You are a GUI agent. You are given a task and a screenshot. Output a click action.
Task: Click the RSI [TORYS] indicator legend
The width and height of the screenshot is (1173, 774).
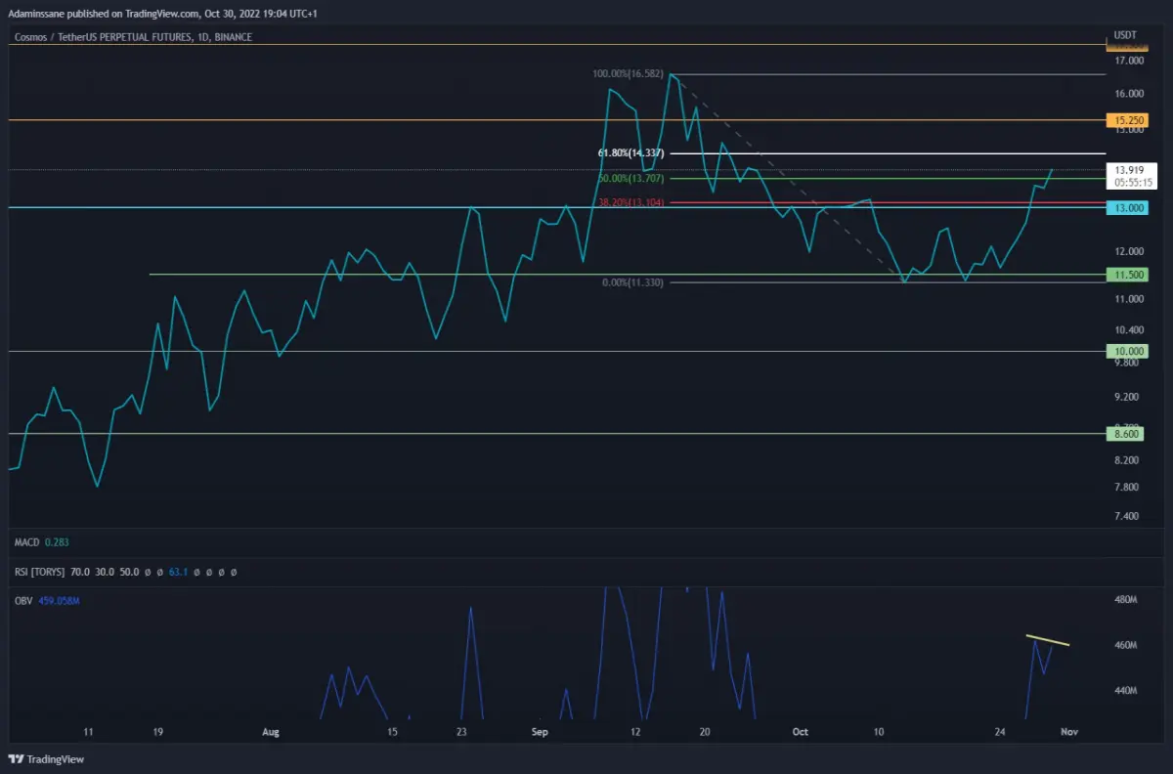click(125, 571)
